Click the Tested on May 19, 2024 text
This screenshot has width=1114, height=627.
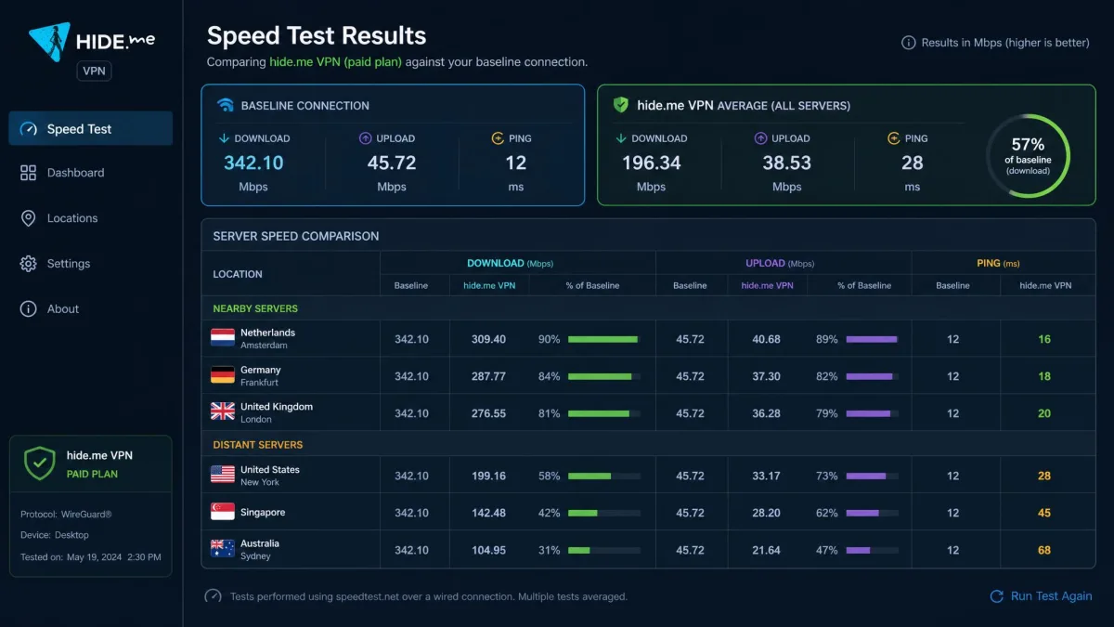[x=91, y=557]
